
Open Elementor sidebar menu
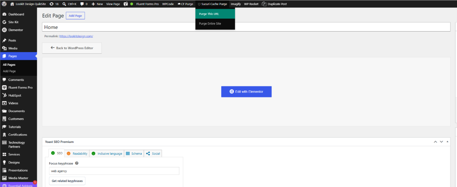pyautogui.click(x=18, y=30)
